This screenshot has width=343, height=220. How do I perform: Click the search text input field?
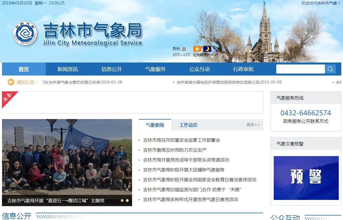tap(300, 69)
